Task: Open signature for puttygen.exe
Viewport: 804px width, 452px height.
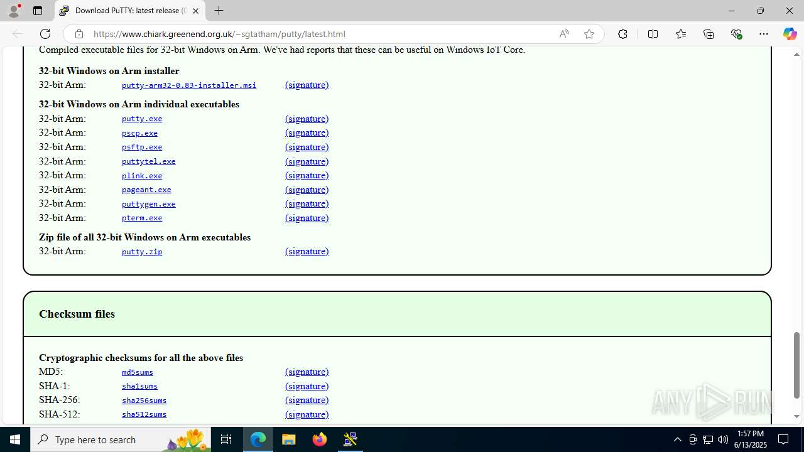Action: click(307, 203)
